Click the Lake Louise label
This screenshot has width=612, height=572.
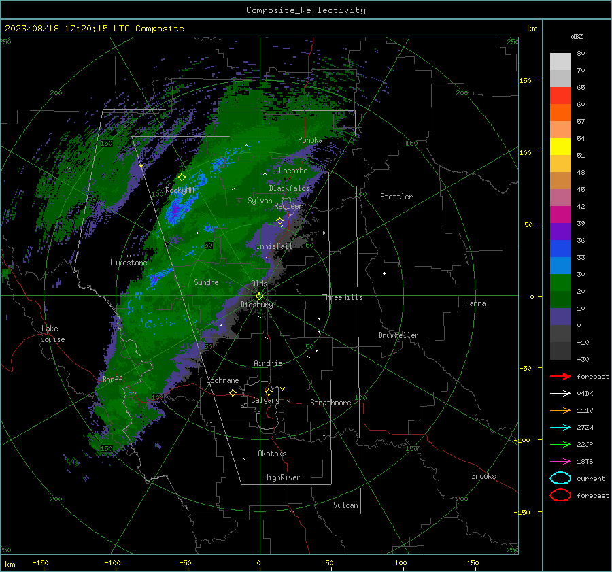click(52, 334)
